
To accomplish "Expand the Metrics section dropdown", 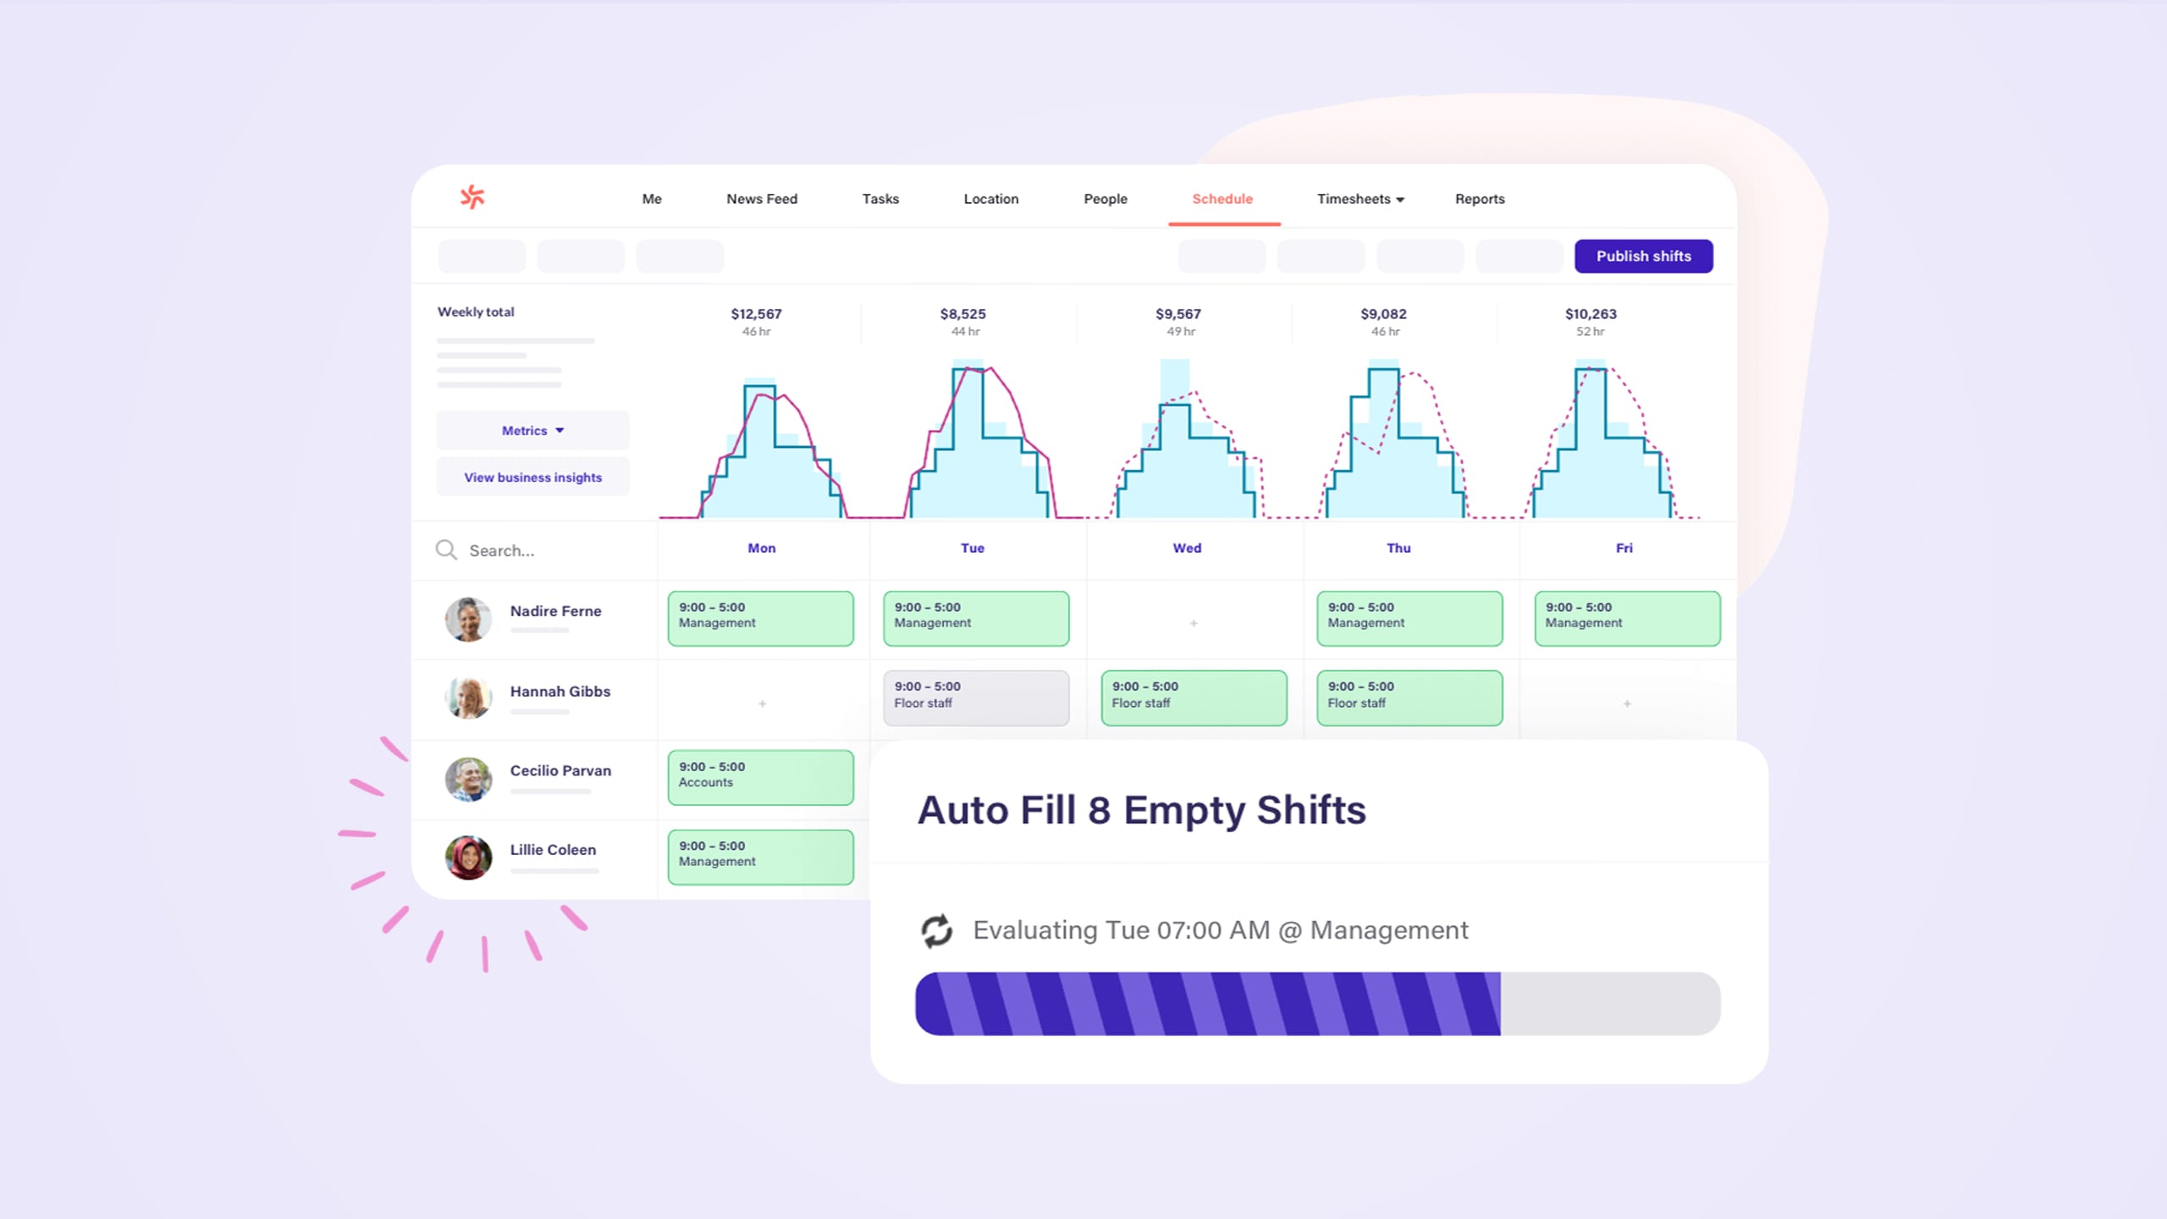I will tap(532, 430).
